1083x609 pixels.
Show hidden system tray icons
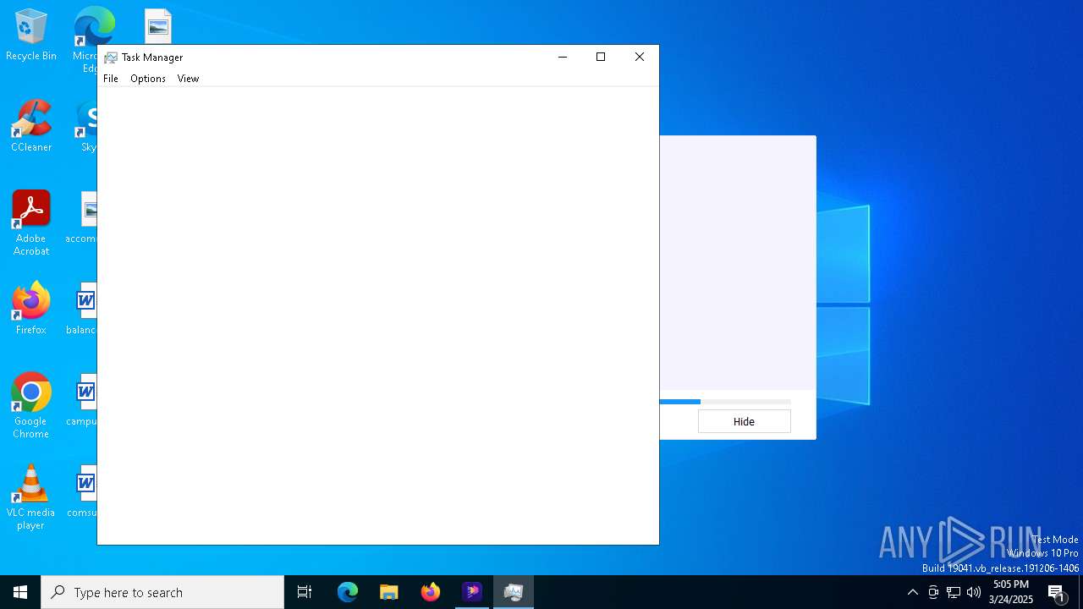click(912, 592)
